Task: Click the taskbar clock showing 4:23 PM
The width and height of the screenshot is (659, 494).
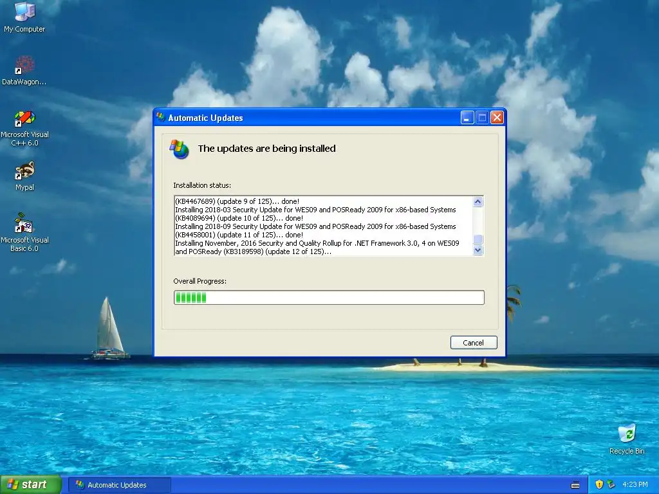Action: 635,484
